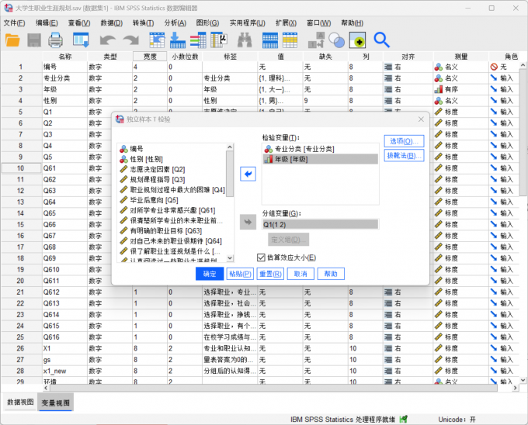
Task: Open the 转换 menu
Action: click(143, 22)
